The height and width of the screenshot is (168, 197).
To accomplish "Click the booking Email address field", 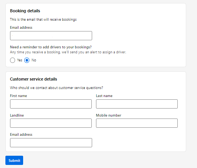I will (51, 36).
